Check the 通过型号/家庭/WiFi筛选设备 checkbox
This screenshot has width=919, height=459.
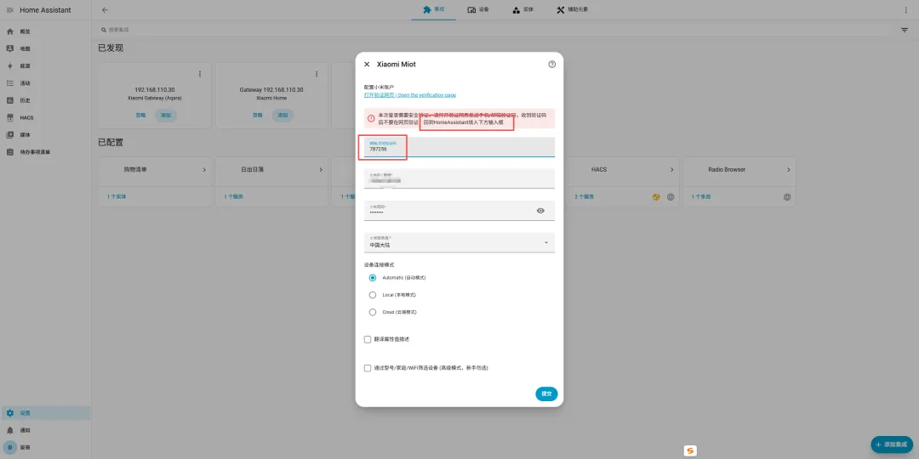tap(368, 368)
